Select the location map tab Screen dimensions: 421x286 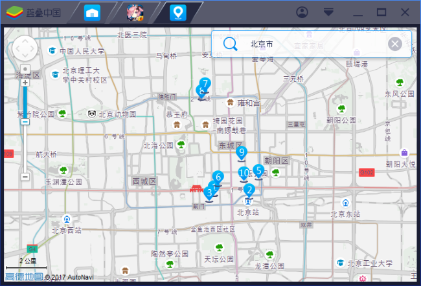pos(178,12)
